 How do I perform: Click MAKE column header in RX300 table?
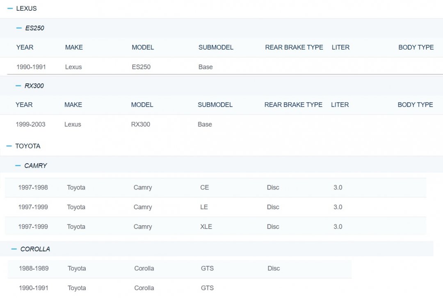click(x=73, y=105)
